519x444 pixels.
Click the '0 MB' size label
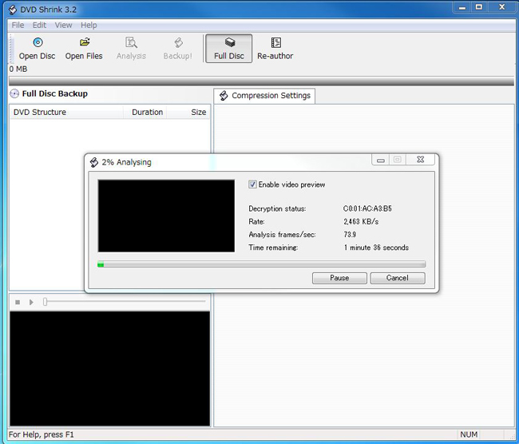(18, 69)
